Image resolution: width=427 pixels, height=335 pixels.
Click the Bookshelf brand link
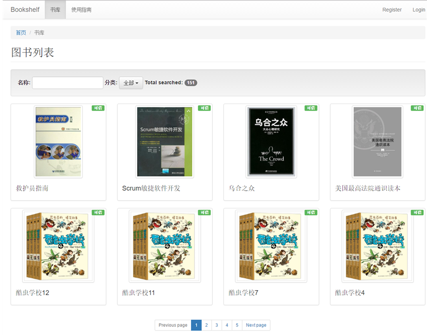click(25, 10)
